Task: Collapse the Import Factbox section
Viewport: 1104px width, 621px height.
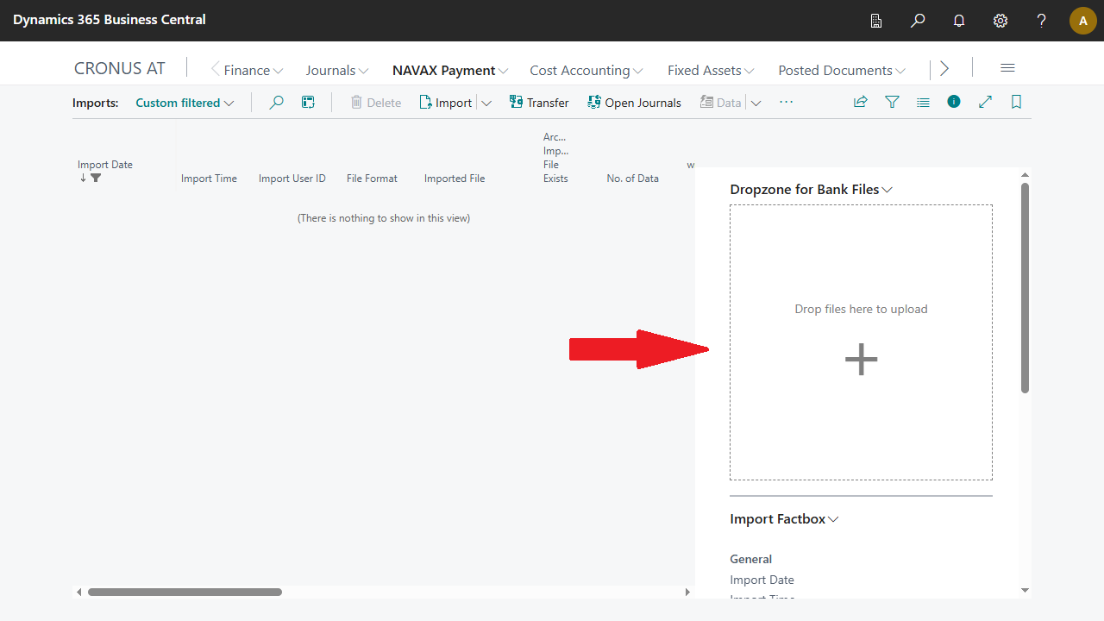Action: click(x=784, y=519)
